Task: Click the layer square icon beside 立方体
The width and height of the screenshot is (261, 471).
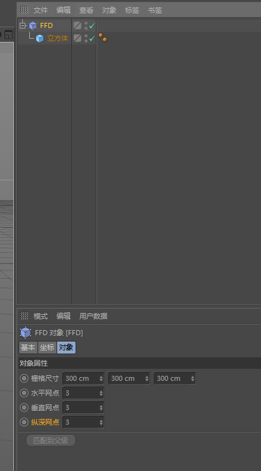Action: (x=77, y=38)
